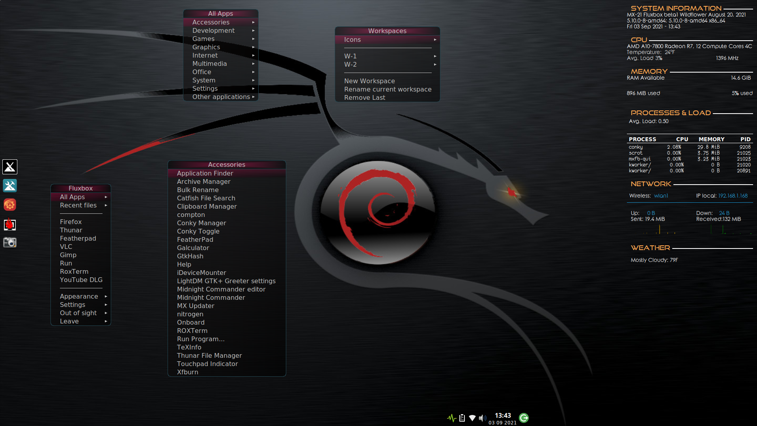Viewport: 757px width, 426px height.
Task: Open Thunar from Fluxbox menu
Action: (81, 230)
